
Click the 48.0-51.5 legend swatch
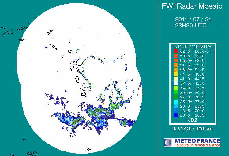175,70
